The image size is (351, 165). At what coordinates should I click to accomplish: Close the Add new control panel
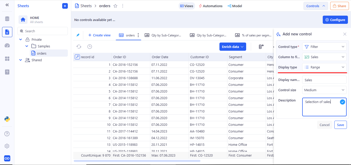coord(345,34)
